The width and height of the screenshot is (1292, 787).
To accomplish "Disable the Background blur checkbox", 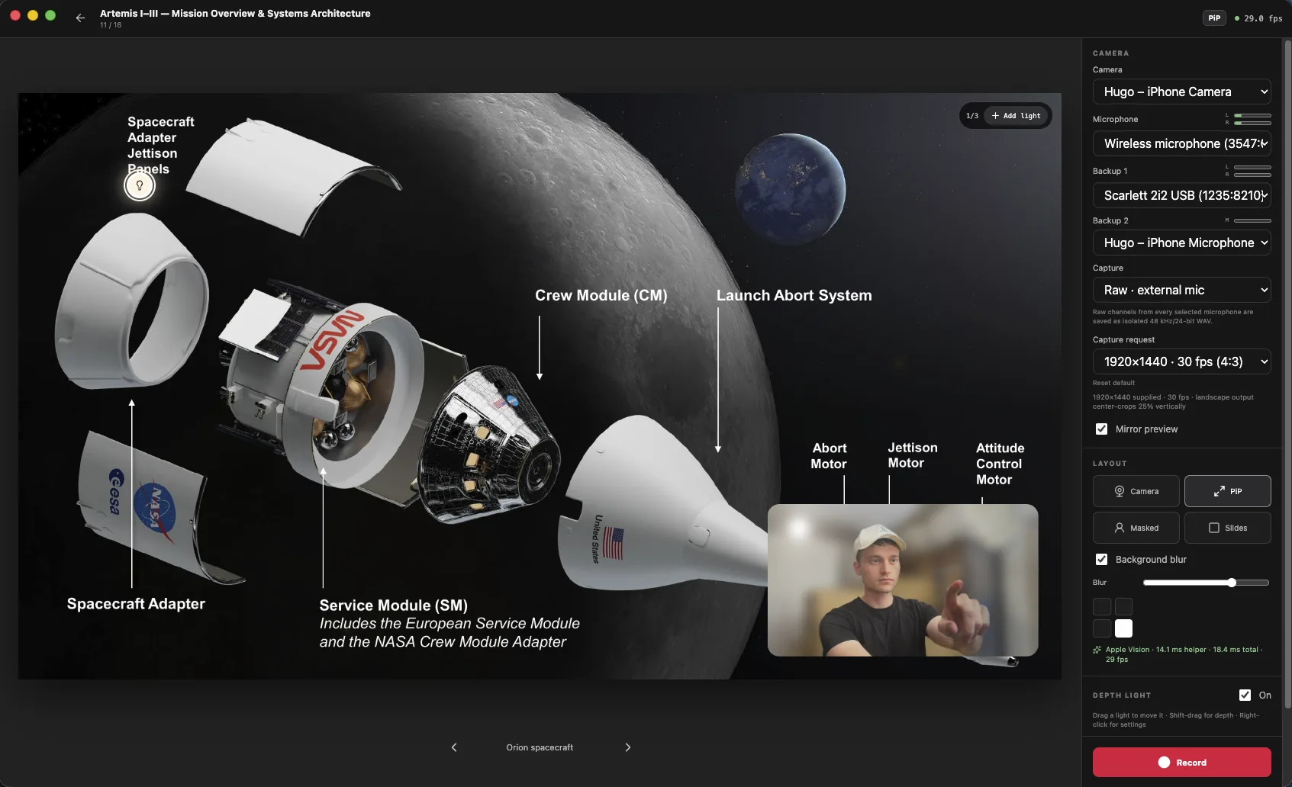I will (x=1101, y=560).
